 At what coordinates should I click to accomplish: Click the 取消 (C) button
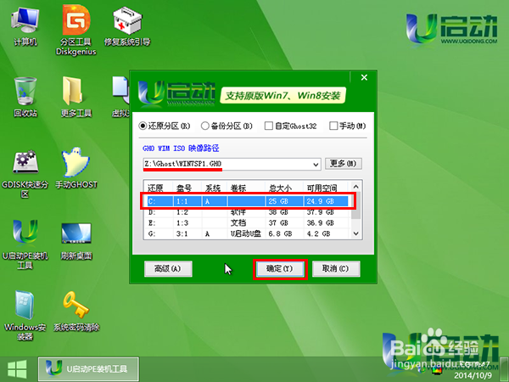click(336, 268)
